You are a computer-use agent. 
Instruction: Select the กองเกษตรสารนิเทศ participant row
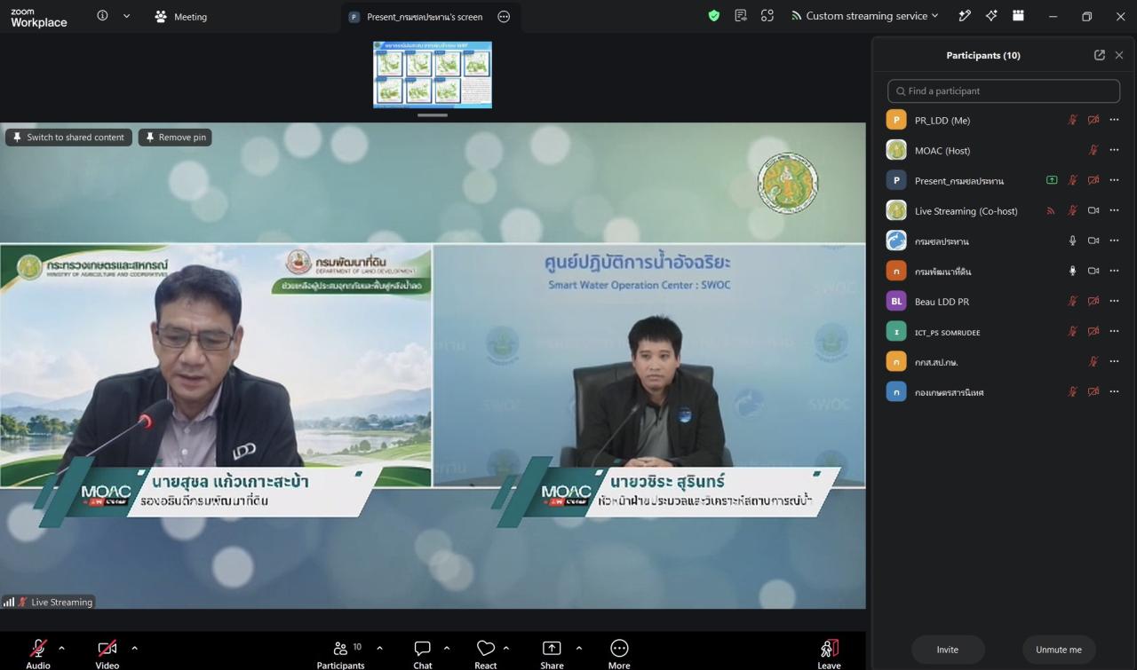(x=1004, y=391)
